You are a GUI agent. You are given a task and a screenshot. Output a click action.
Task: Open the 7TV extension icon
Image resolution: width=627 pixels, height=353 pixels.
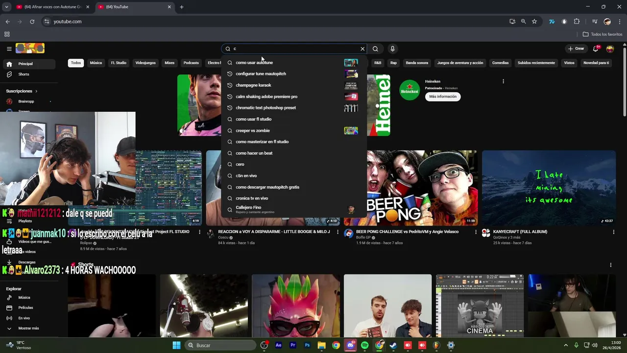(552, 22)
